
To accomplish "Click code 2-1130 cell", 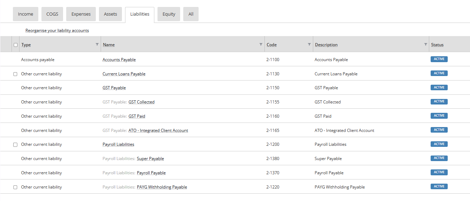I will click(x=273, y=74).
